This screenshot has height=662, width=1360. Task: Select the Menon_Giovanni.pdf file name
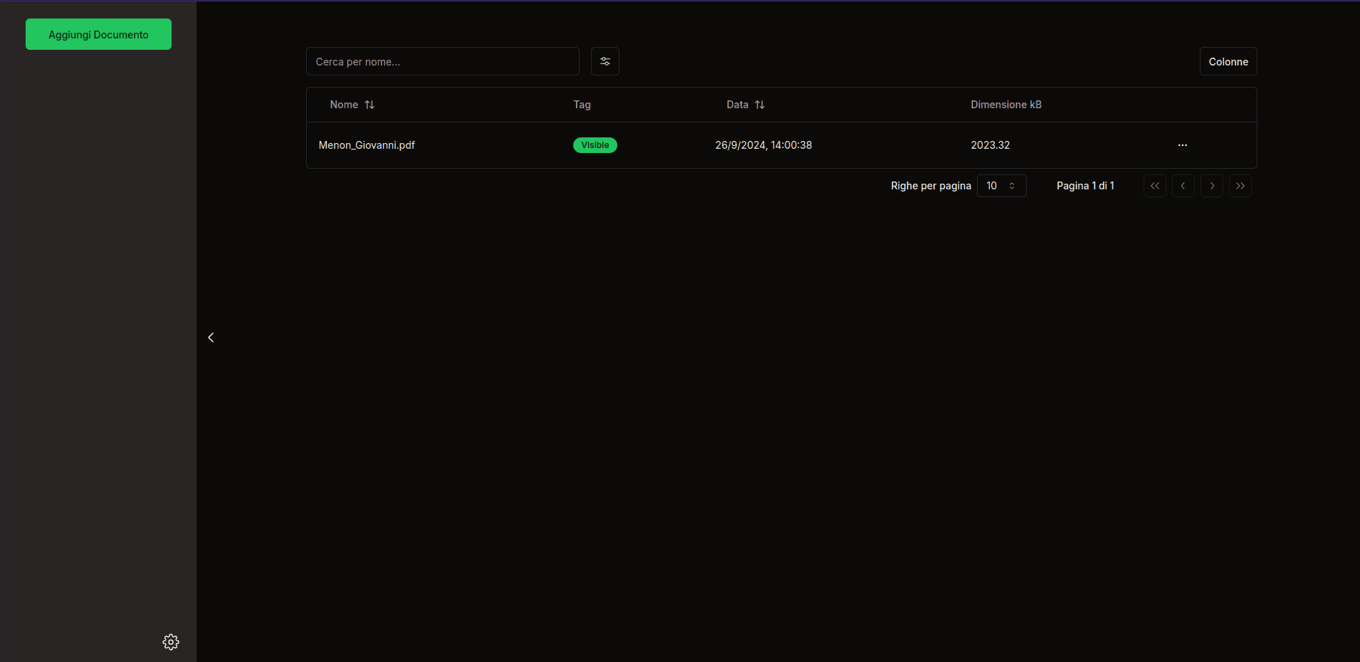click(x=367, y=145)
